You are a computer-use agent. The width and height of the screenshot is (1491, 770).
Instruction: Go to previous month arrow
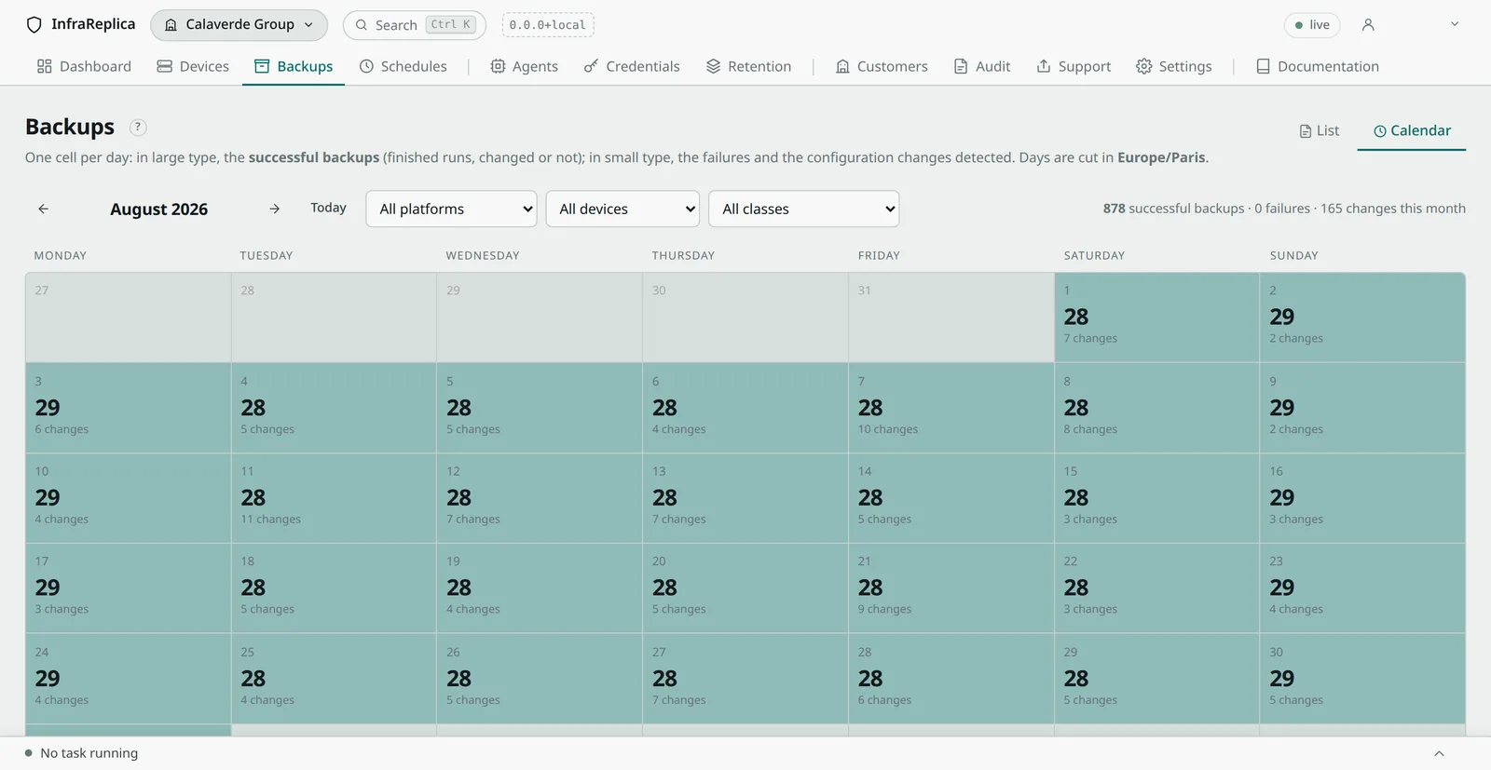(43, 209)
